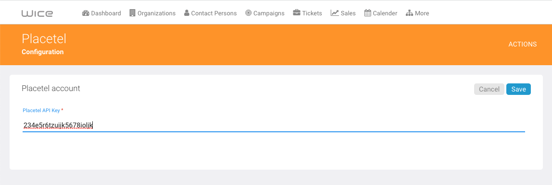Click the Contact Persons user icon

click(x=187, y=13)
